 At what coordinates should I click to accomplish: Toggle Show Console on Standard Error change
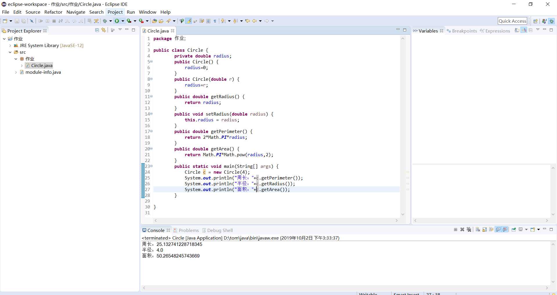[505, 229]
